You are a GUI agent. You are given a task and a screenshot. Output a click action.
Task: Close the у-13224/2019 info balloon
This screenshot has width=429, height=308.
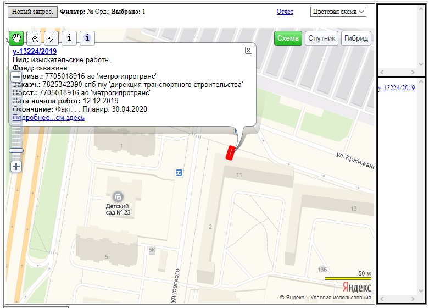(x=248, y=50)
